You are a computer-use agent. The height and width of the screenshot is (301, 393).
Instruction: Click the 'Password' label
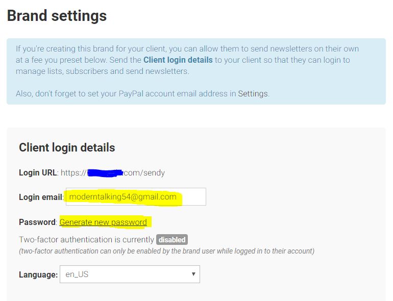click(37, 222)
